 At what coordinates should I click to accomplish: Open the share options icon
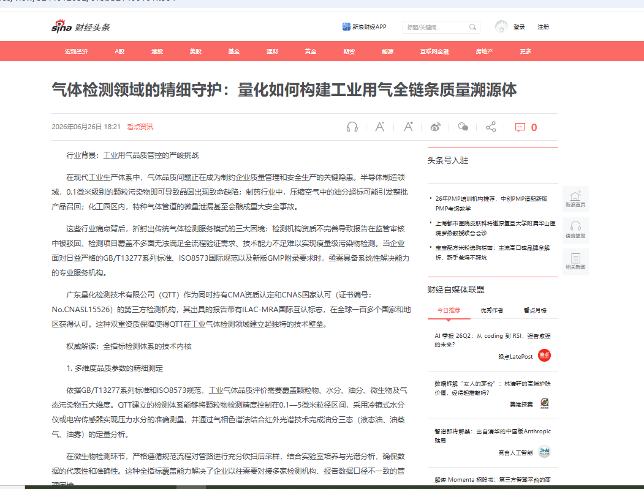(x=491, y=127)
